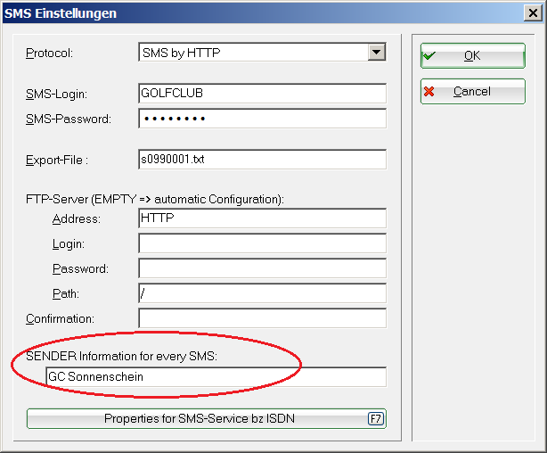Screen dimensions: 547x453
Task: Focus the SMS-Password field
Action: point(262,119)
